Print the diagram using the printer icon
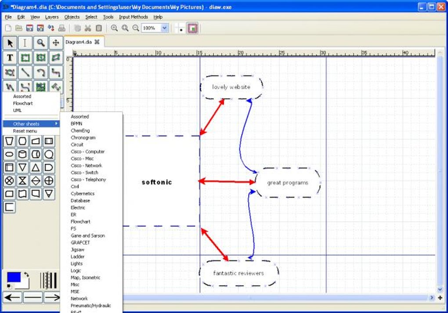This screenshot has width=448, height=313. tap(62, 28)
